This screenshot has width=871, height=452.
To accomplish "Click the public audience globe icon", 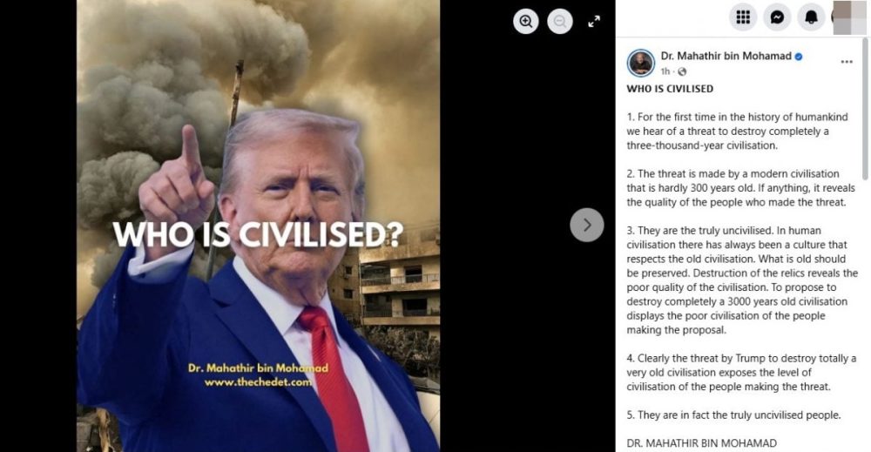I will tap(682, 71).
